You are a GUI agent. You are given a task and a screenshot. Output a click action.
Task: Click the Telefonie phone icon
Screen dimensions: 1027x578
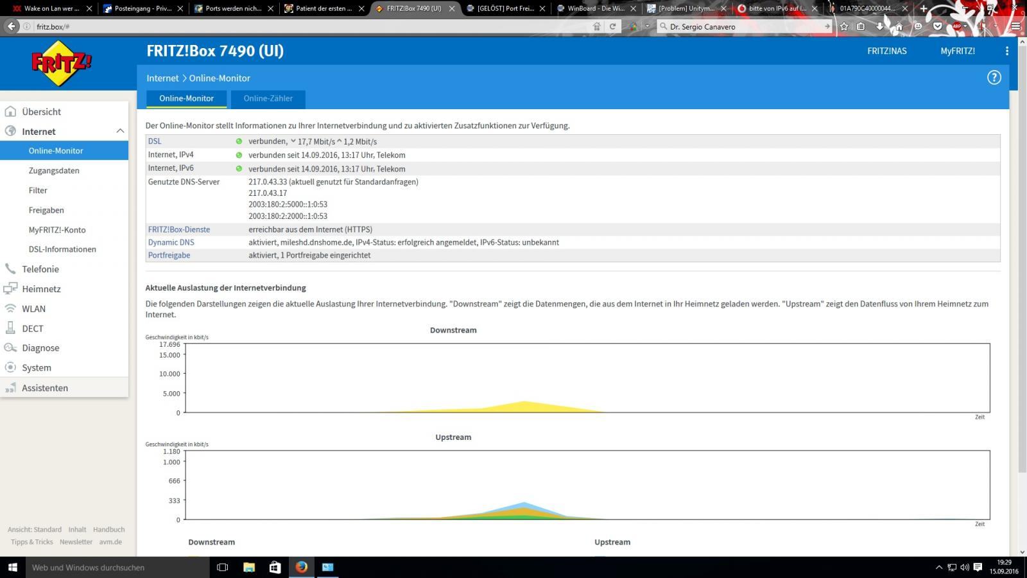click(x=10, y=268)
